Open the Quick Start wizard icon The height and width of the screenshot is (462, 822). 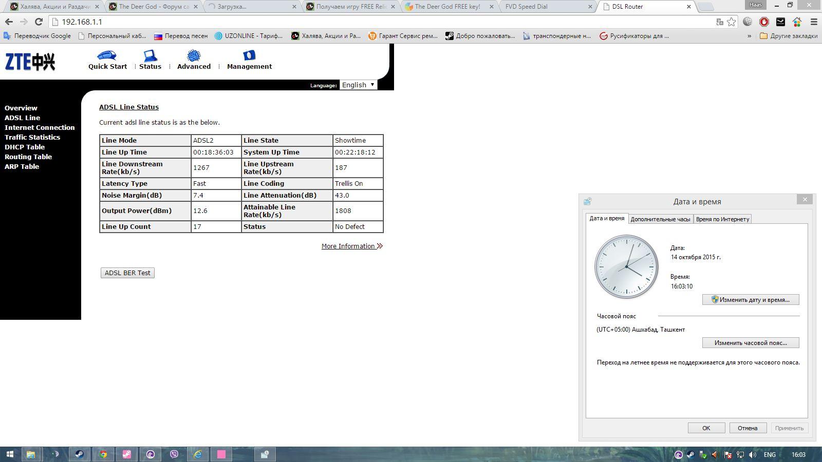tap(106, 55)
